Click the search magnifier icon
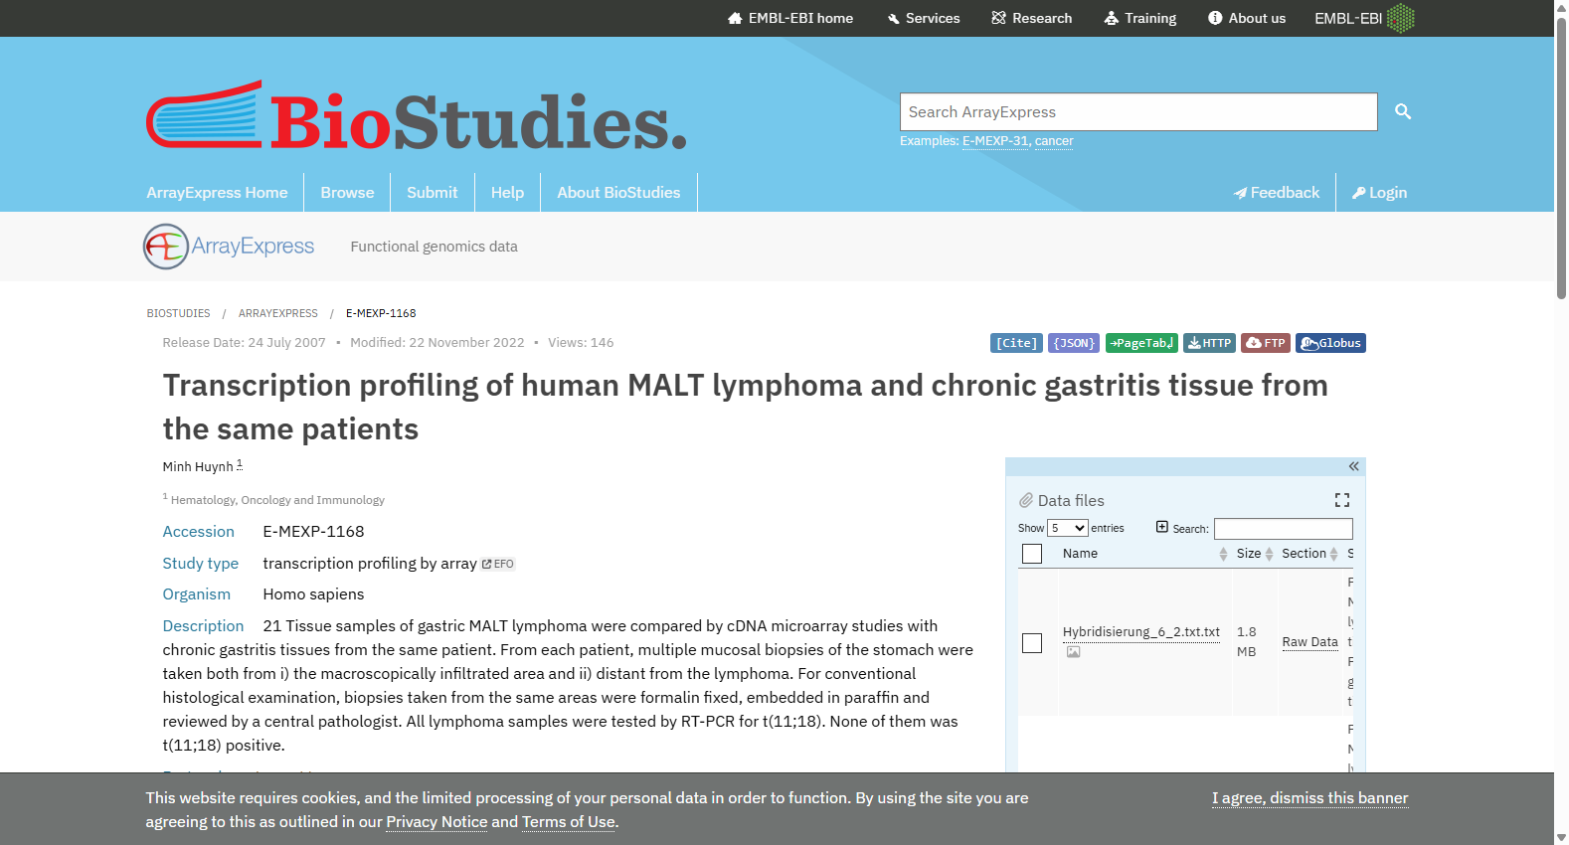The image size is (1569, 845). (x=1402, y=111)
